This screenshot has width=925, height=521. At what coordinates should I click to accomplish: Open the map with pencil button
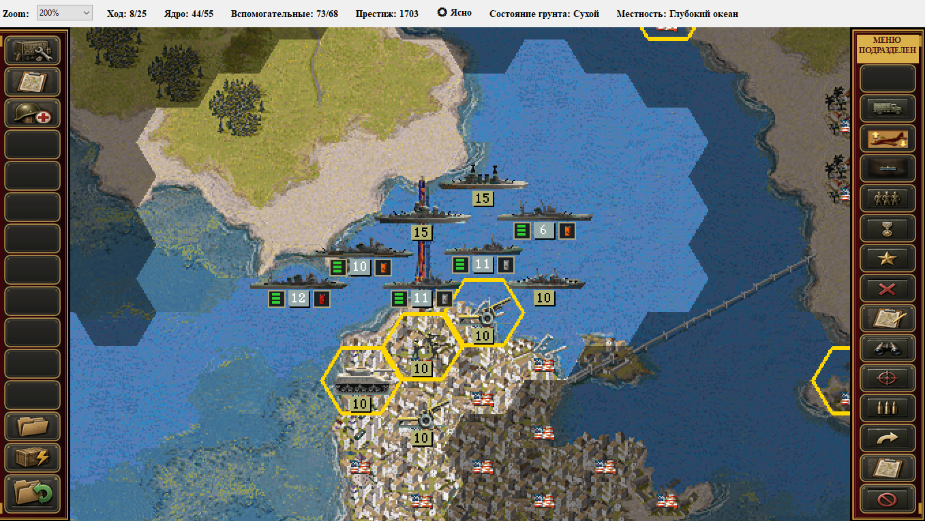pos(887,318)
